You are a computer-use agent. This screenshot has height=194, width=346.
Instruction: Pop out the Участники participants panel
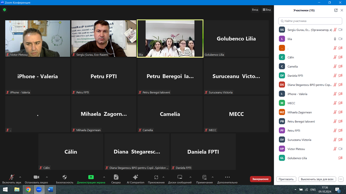click(x=336, y=10)
